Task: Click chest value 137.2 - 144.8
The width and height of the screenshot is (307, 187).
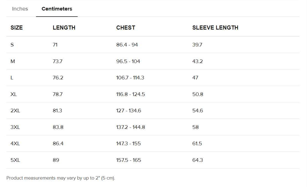Action: coord(131,127)
